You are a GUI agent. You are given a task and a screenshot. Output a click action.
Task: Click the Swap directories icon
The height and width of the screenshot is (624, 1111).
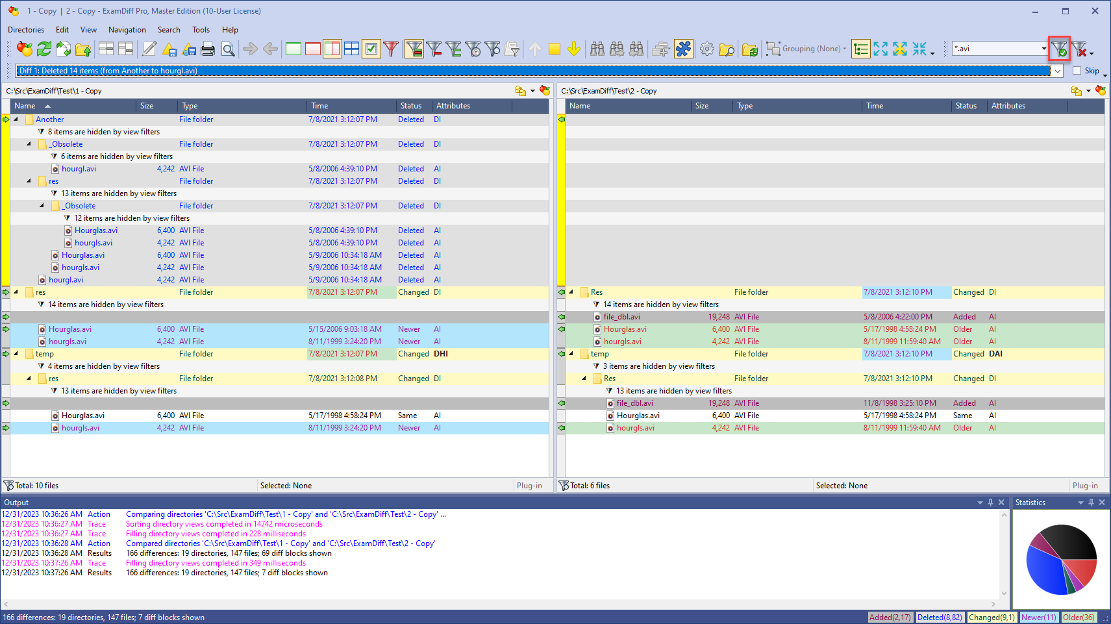point(64,49)
